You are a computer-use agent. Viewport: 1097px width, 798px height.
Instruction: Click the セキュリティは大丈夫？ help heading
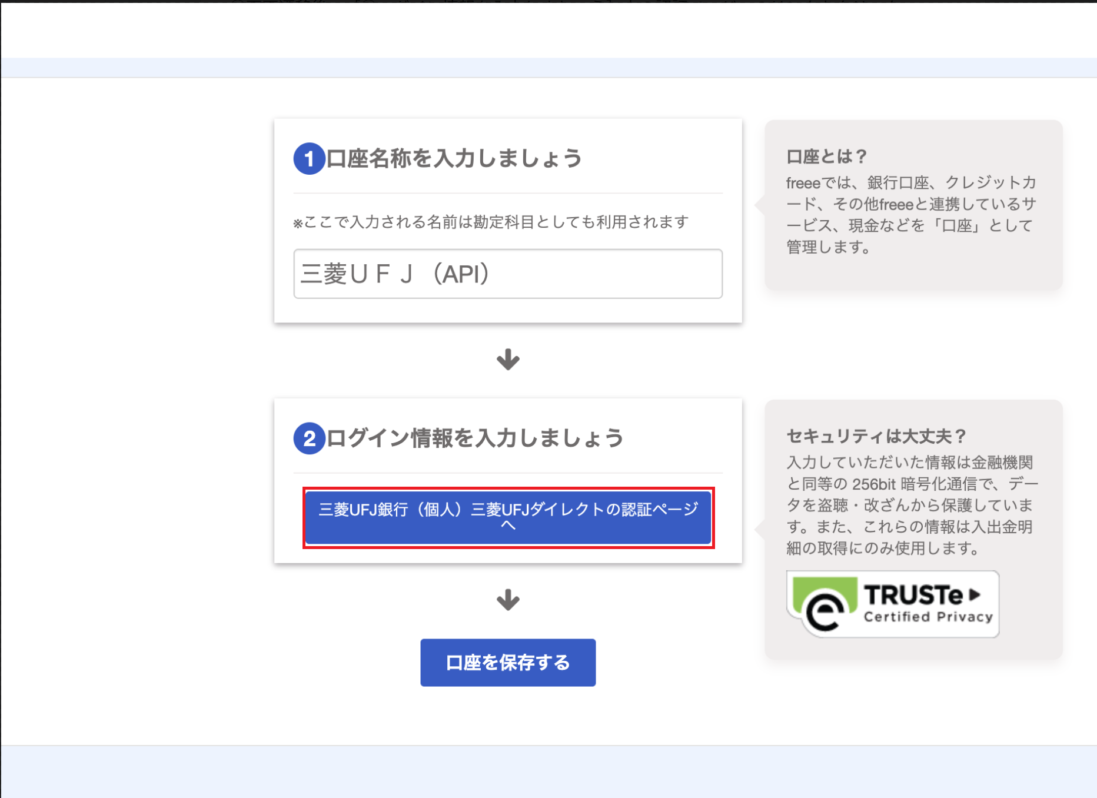point(877,436)
